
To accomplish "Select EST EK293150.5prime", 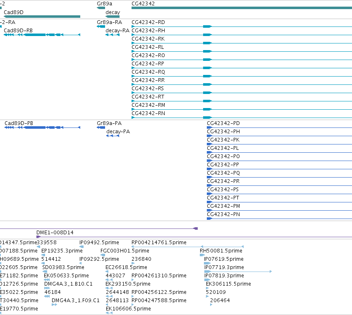I will pyautogui.click(x=128, y=284).
